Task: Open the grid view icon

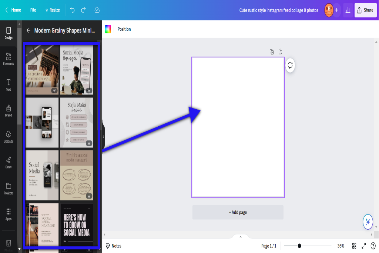Action: point(354,246)
